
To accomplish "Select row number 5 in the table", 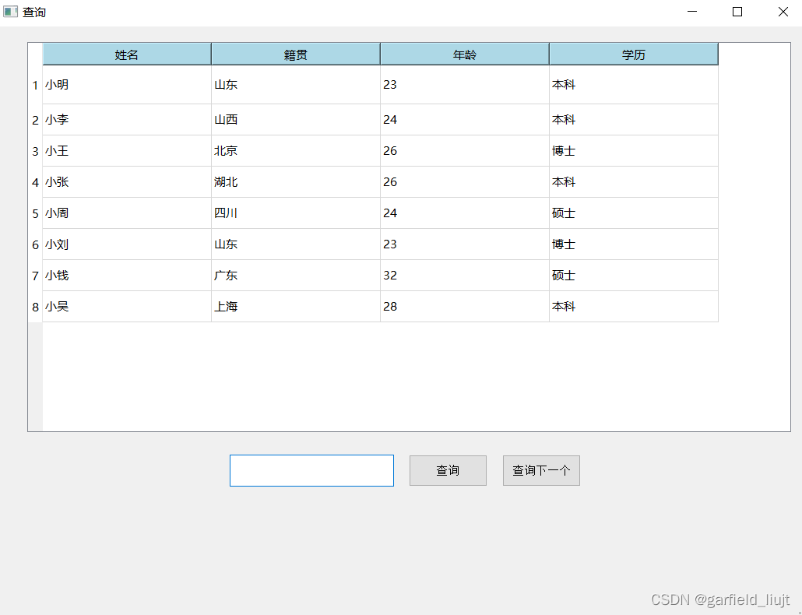I will click(35, 213).
